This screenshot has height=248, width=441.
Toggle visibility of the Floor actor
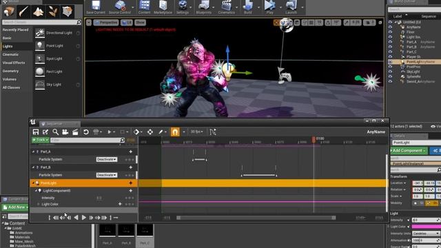click(x=390, y=32)
